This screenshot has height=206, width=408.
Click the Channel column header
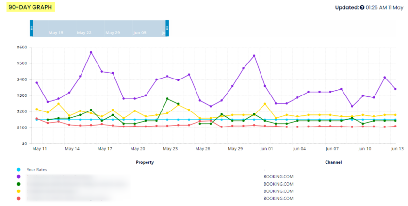[x=333, y=162]
